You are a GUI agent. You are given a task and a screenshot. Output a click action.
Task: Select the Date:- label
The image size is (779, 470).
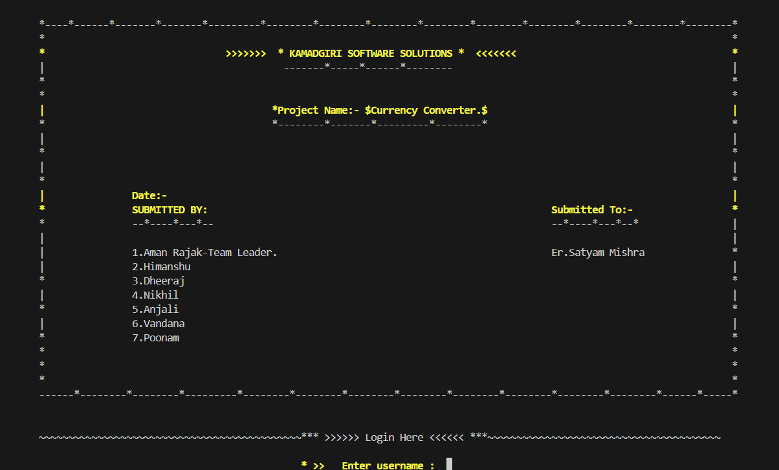149,195
